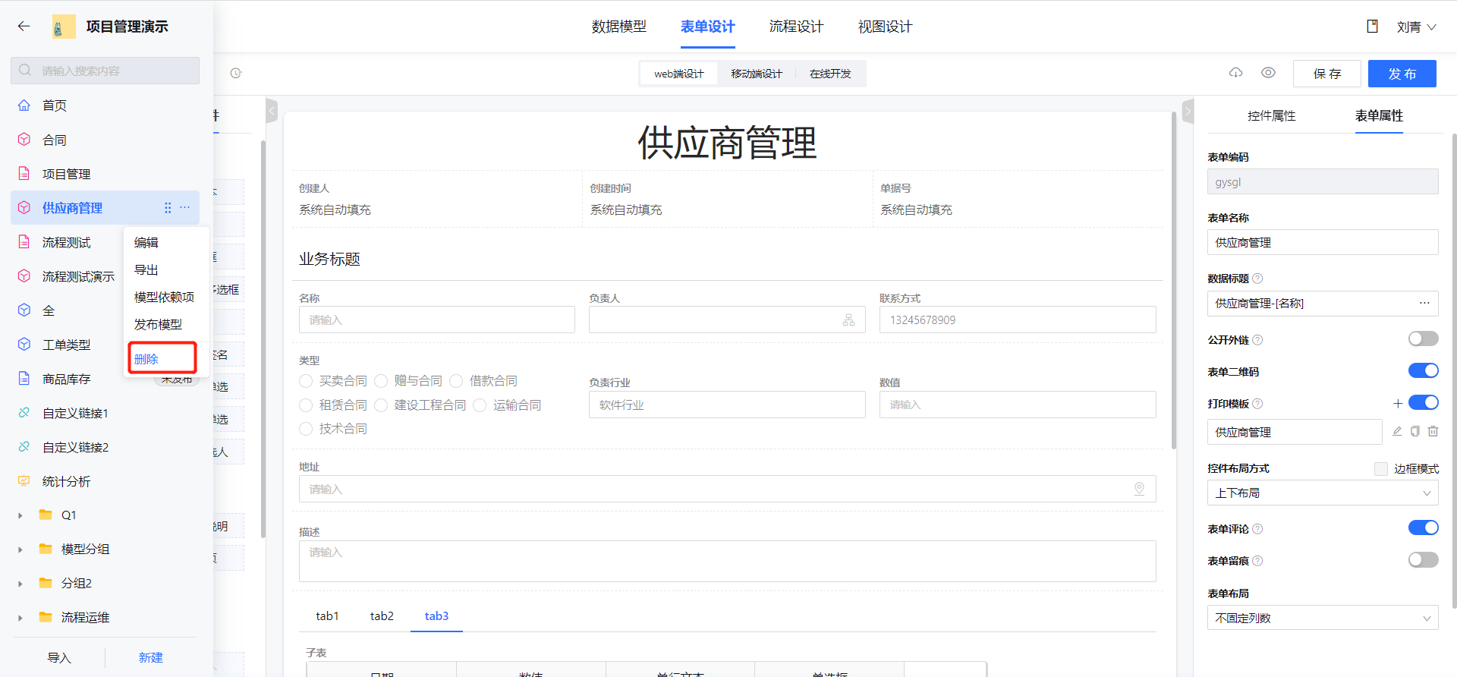Click the preview eye icon
Screen dimensions: 1457x677
point(1268,73)
